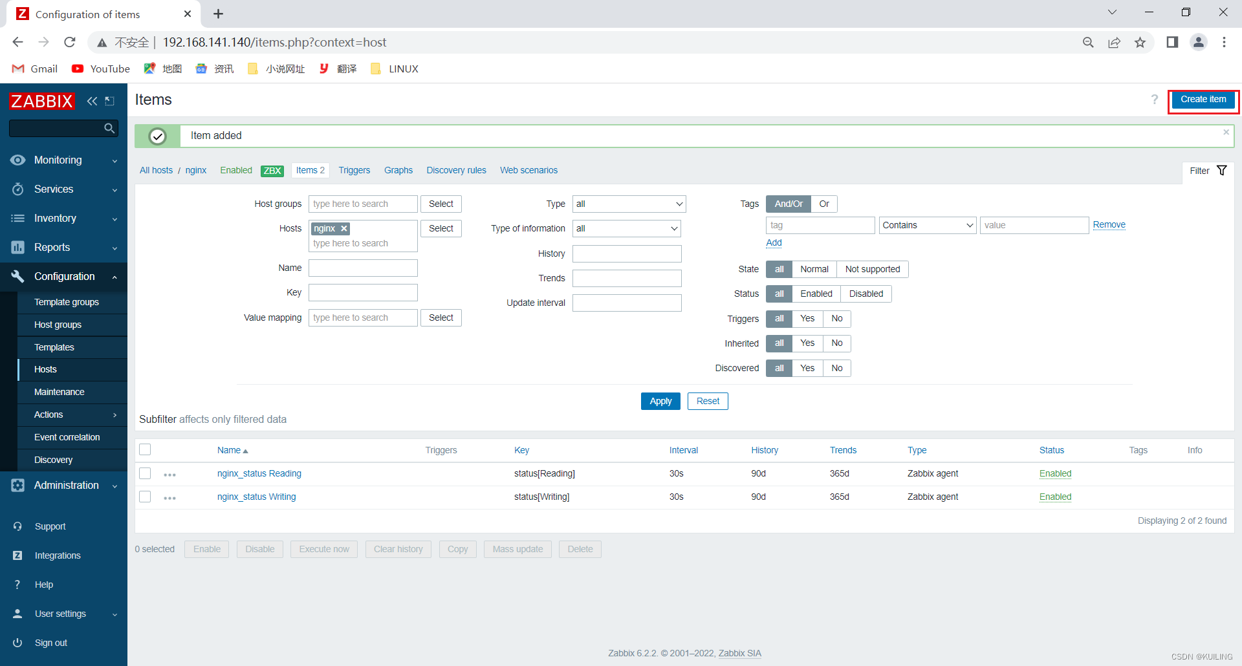Open actions menu for nginx_status Writing row
This screenshot has width=1242, height=666.
(170, 498)
